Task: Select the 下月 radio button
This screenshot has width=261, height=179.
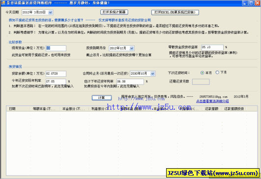Action: [217, 72]
